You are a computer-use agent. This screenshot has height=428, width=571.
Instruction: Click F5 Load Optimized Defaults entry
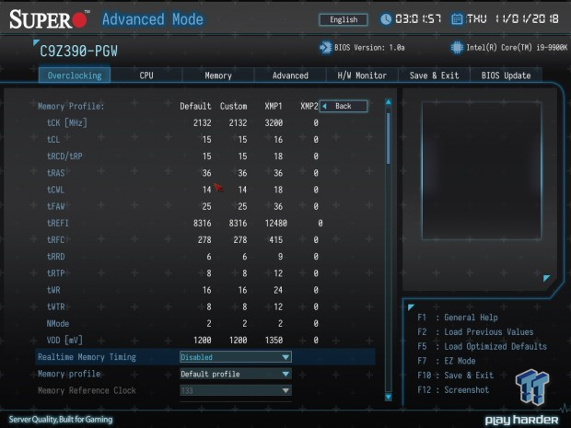click(x=483, y=346)
